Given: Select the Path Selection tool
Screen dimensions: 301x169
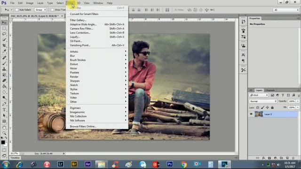Looking at the screenshot, I should point(4,115).
